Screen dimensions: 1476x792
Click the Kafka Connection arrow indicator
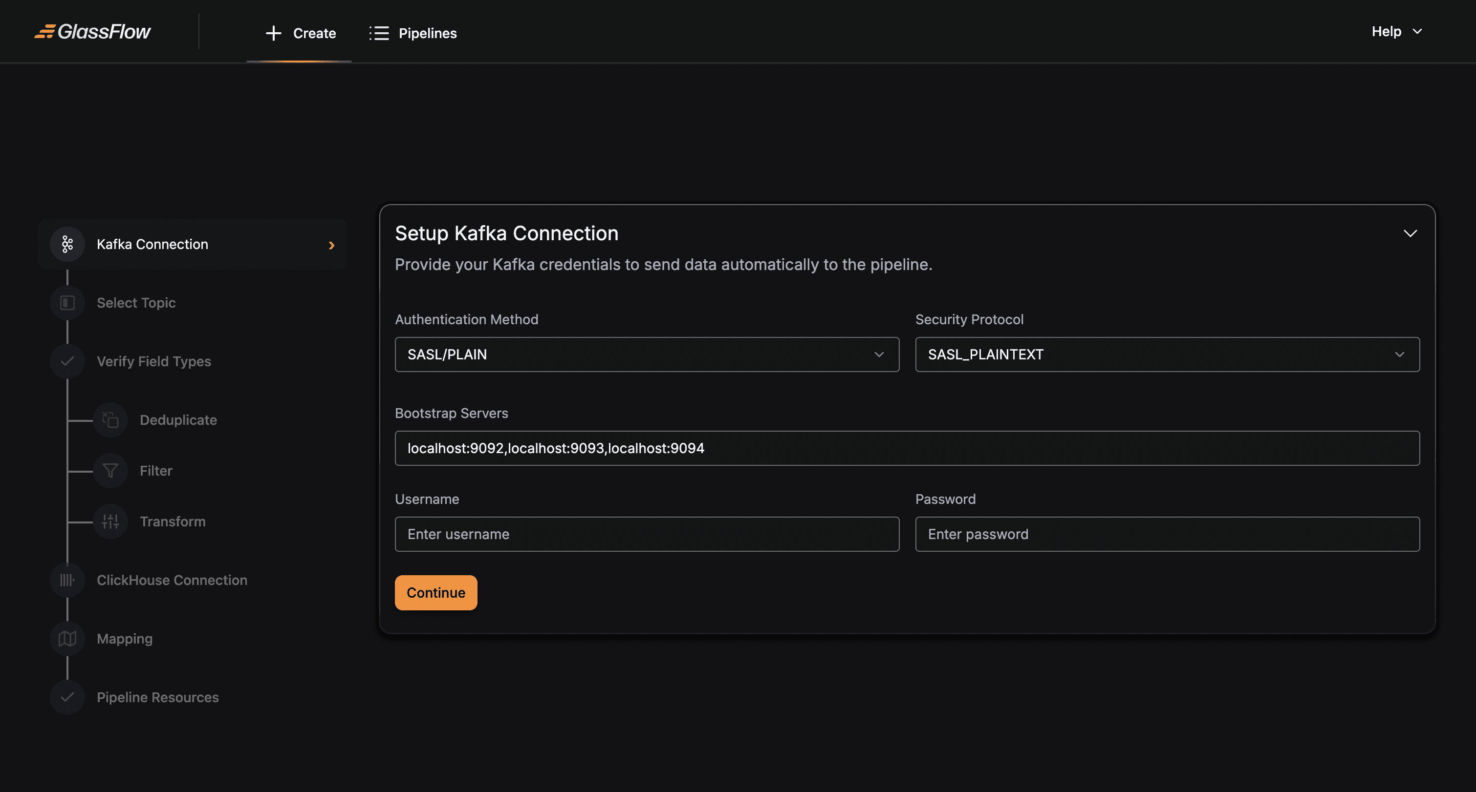[331, 245]
